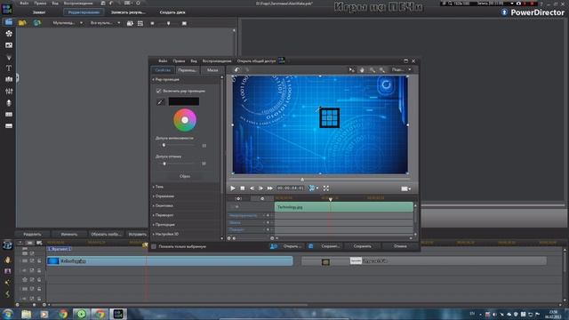Open the PiP Objects Room icon
The image size is (569, 320).
[x=9, y=45]
